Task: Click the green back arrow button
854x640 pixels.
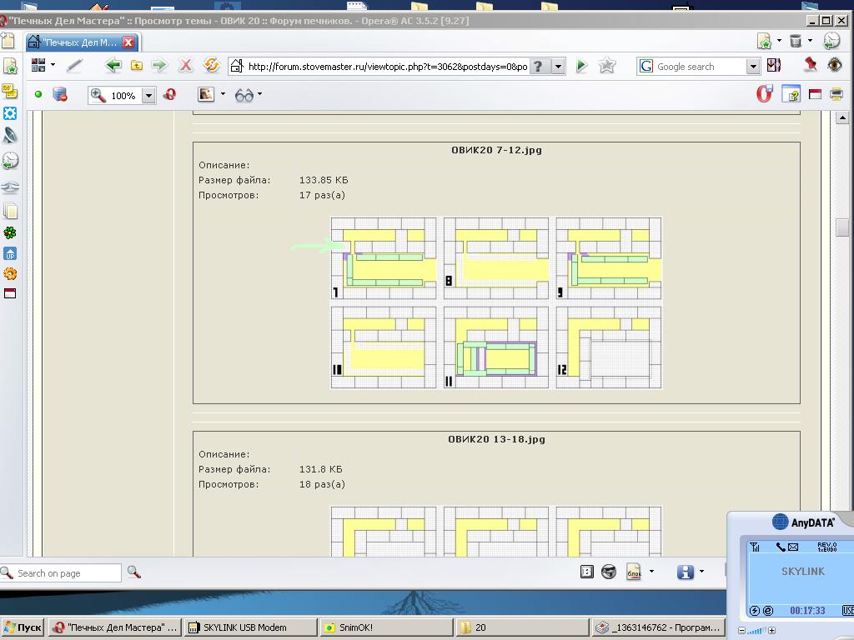Action: [113, 66]
